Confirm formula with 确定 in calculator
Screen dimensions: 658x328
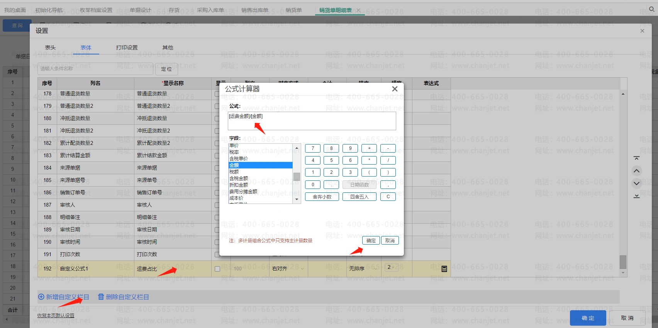point(371,240)
